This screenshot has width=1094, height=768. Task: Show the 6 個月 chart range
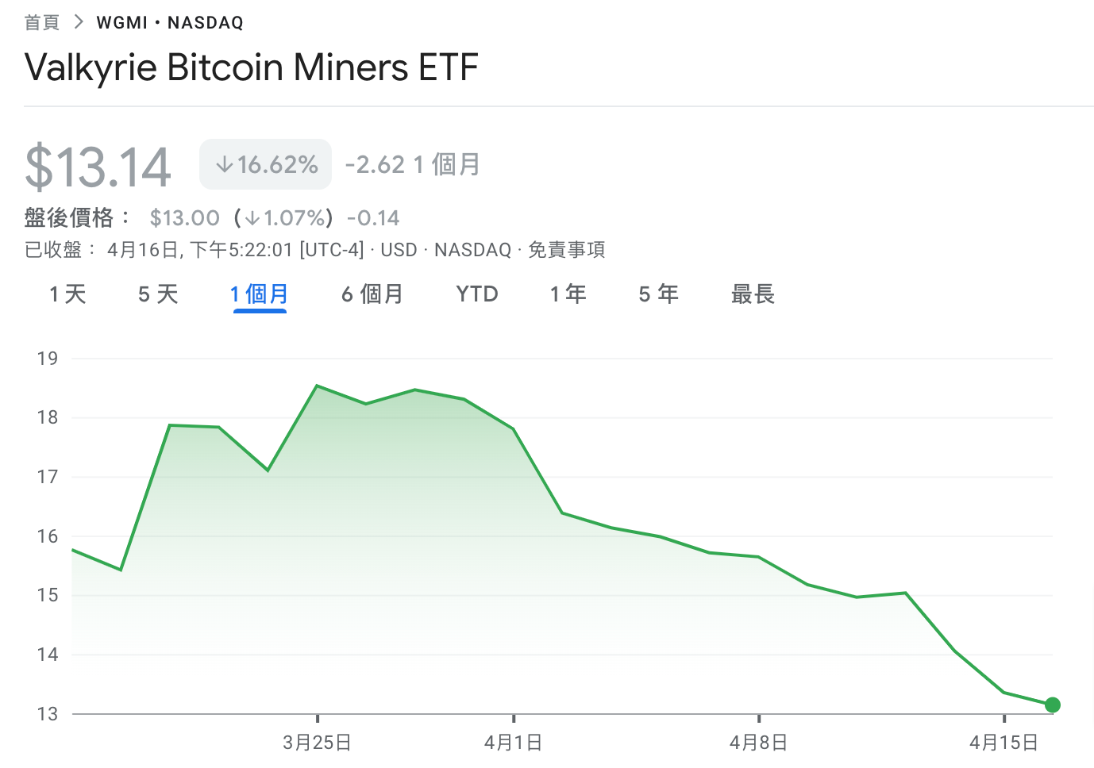[x=372, y=294]
